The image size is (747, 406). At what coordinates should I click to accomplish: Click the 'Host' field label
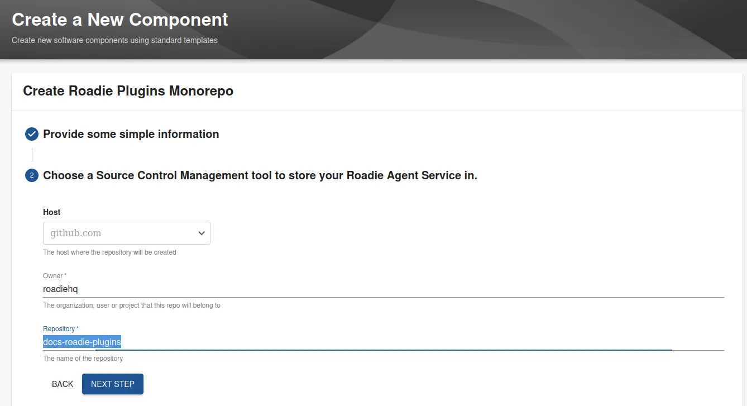click(x=52, y=212)
